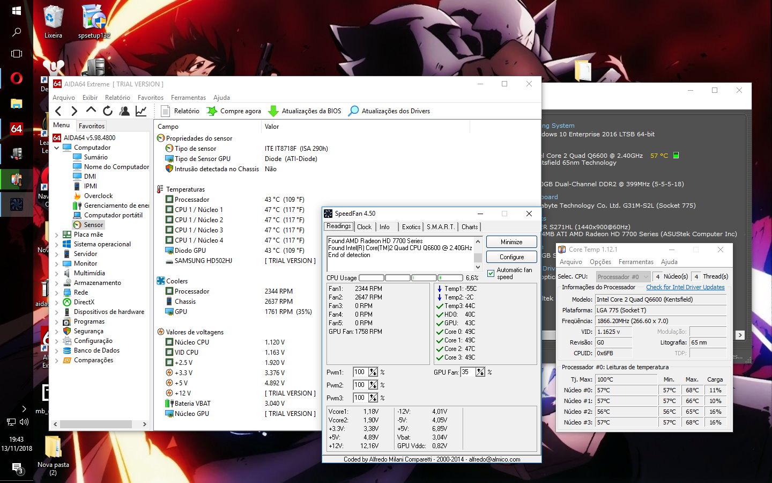
Task: Click SpeedFan Minimize button
Action: pyautogui.click(x=511, y=242)
